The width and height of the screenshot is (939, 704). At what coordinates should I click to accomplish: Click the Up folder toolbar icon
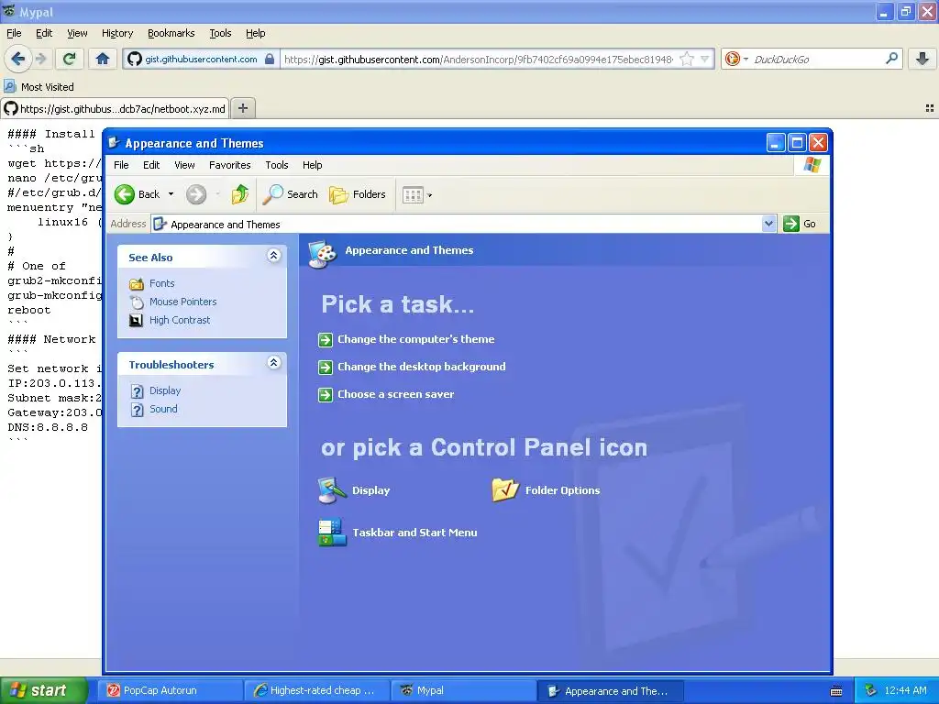(239, 194)
